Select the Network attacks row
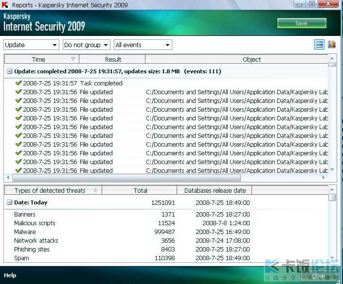 166,241
